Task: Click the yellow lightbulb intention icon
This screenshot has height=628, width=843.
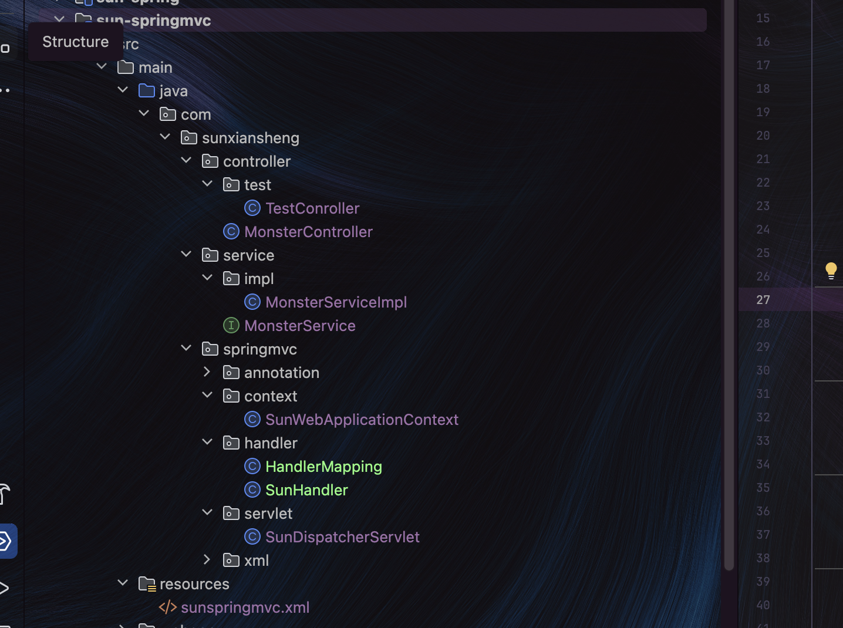Action: tap(831, 271)
